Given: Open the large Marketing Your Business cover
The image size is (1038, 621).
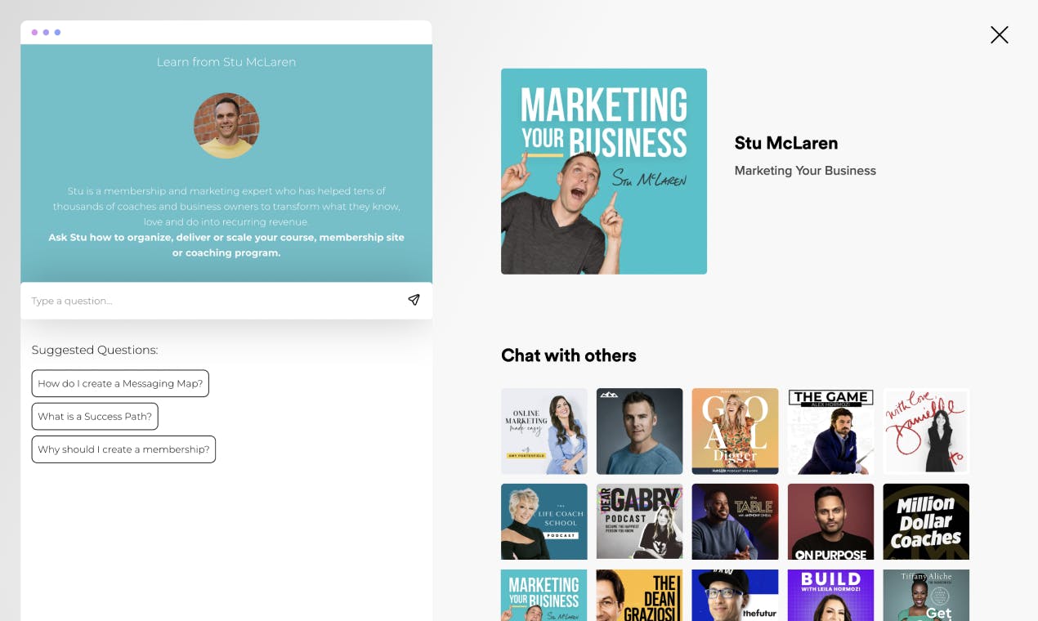Looking at the screenshot, I should pyautogui.click(x=604, y=171).
